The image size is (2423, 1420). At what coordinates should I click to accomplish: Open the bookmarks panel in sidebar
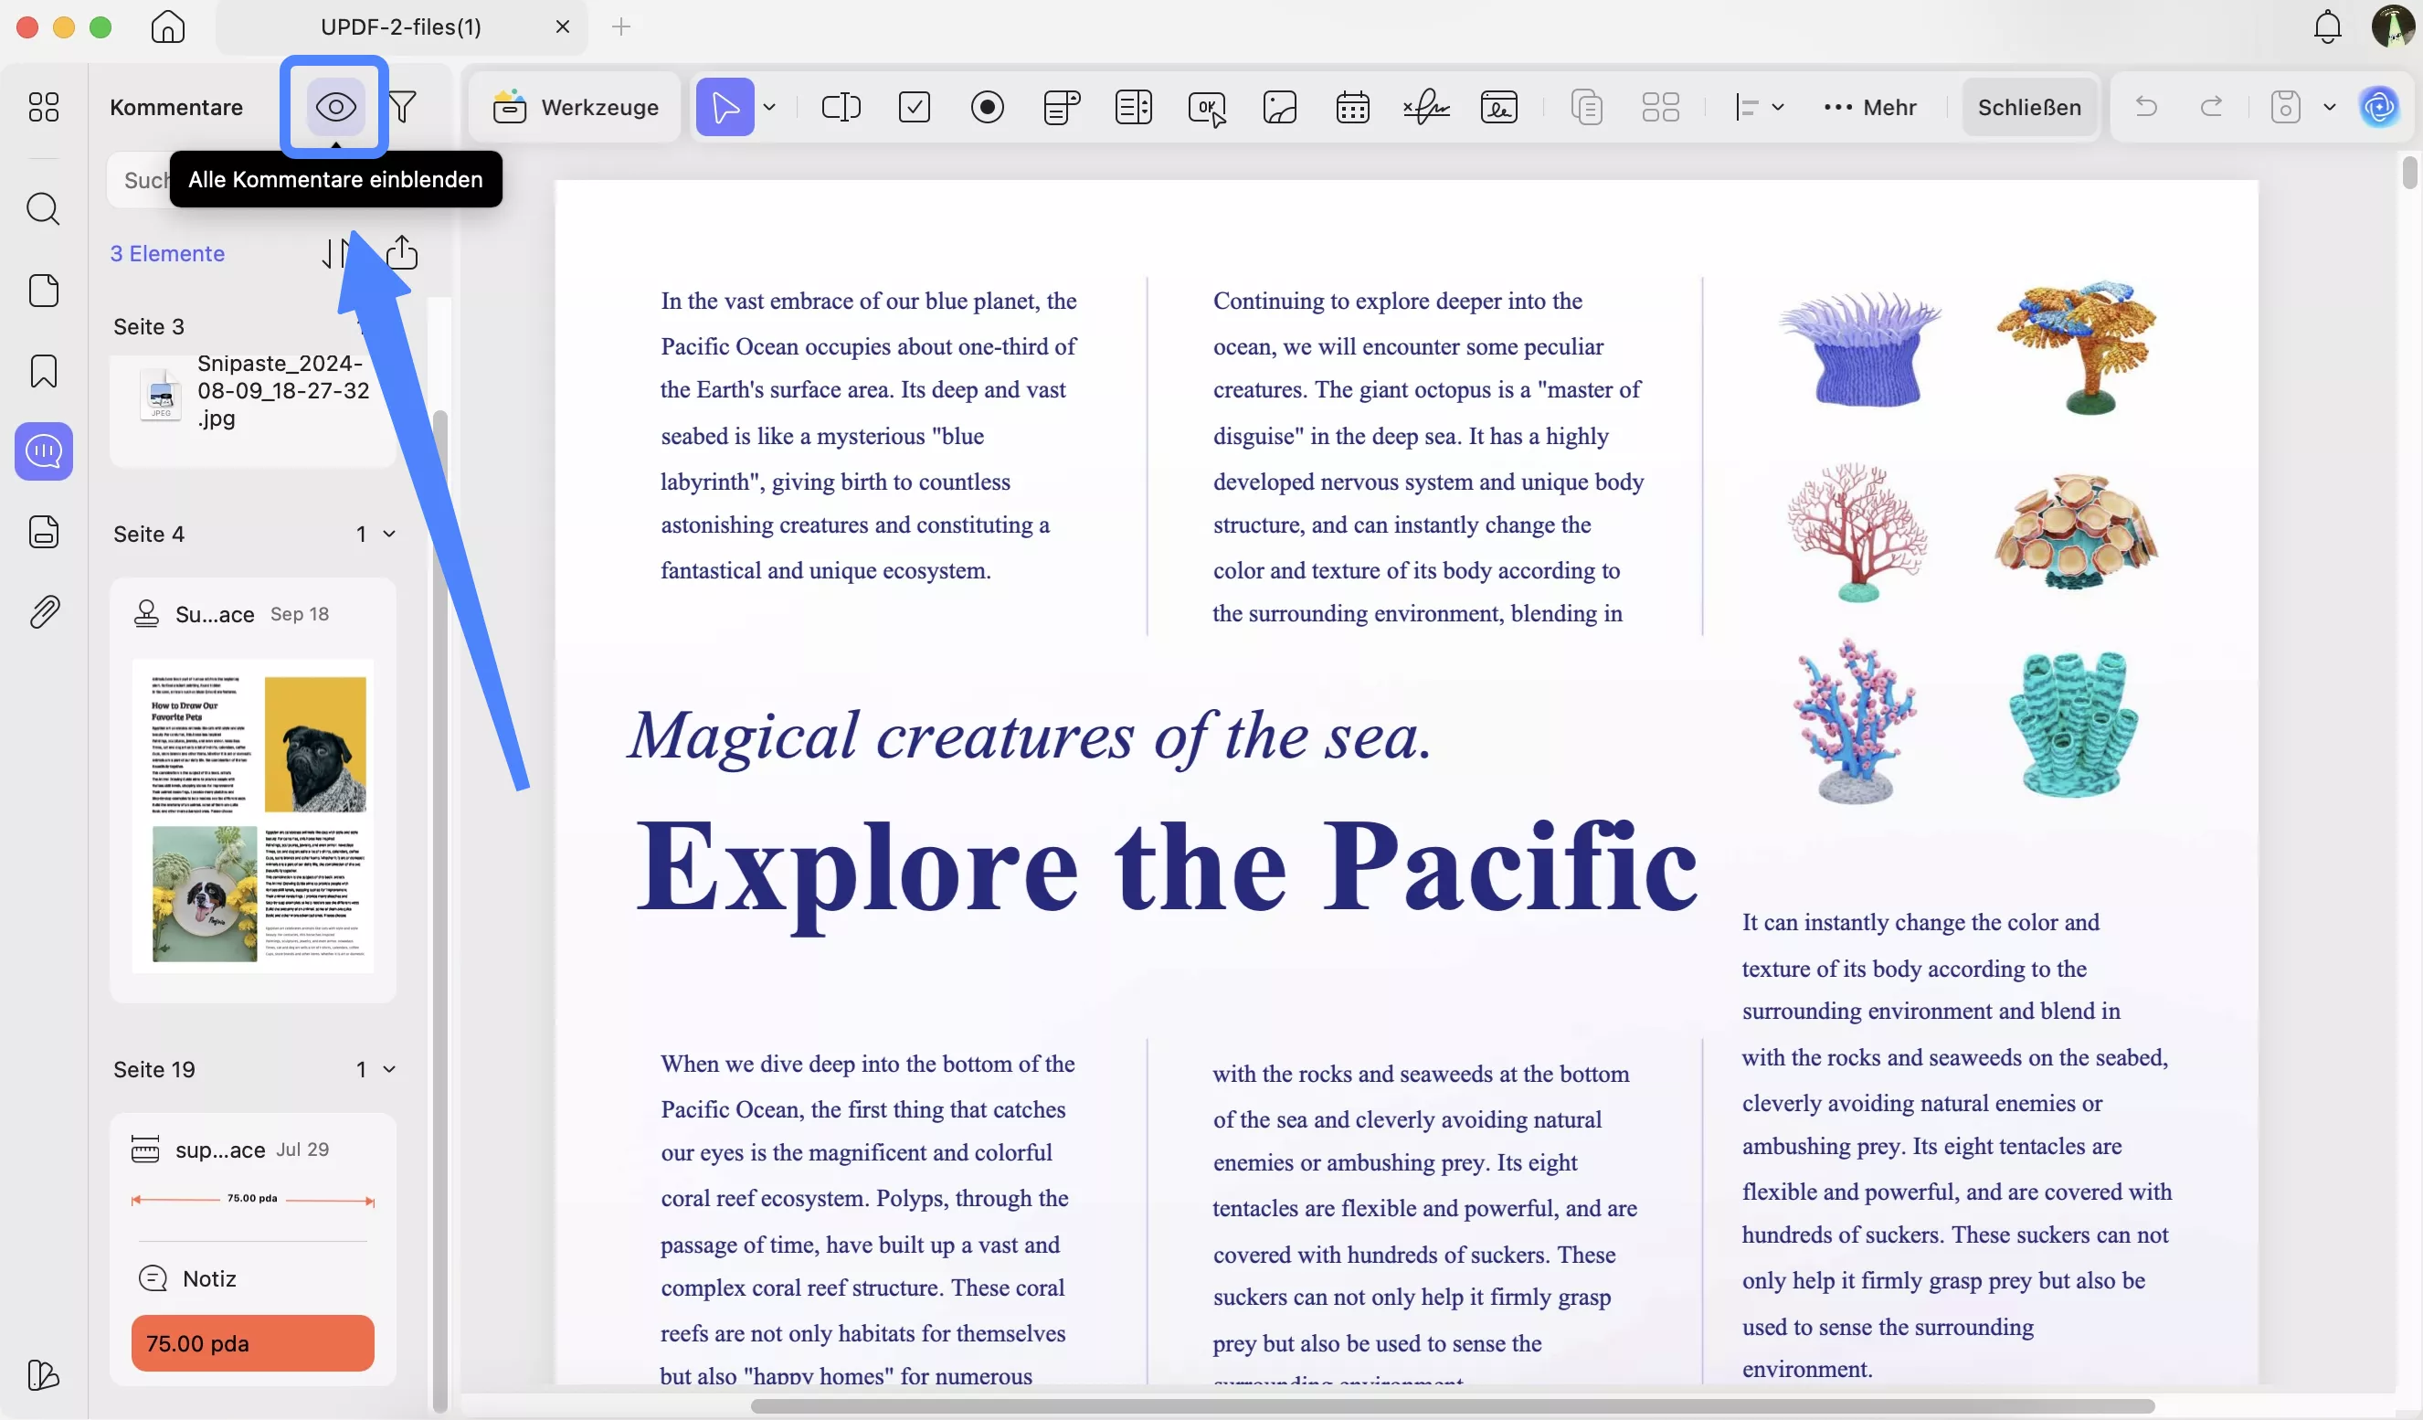(x=43, y=371)
